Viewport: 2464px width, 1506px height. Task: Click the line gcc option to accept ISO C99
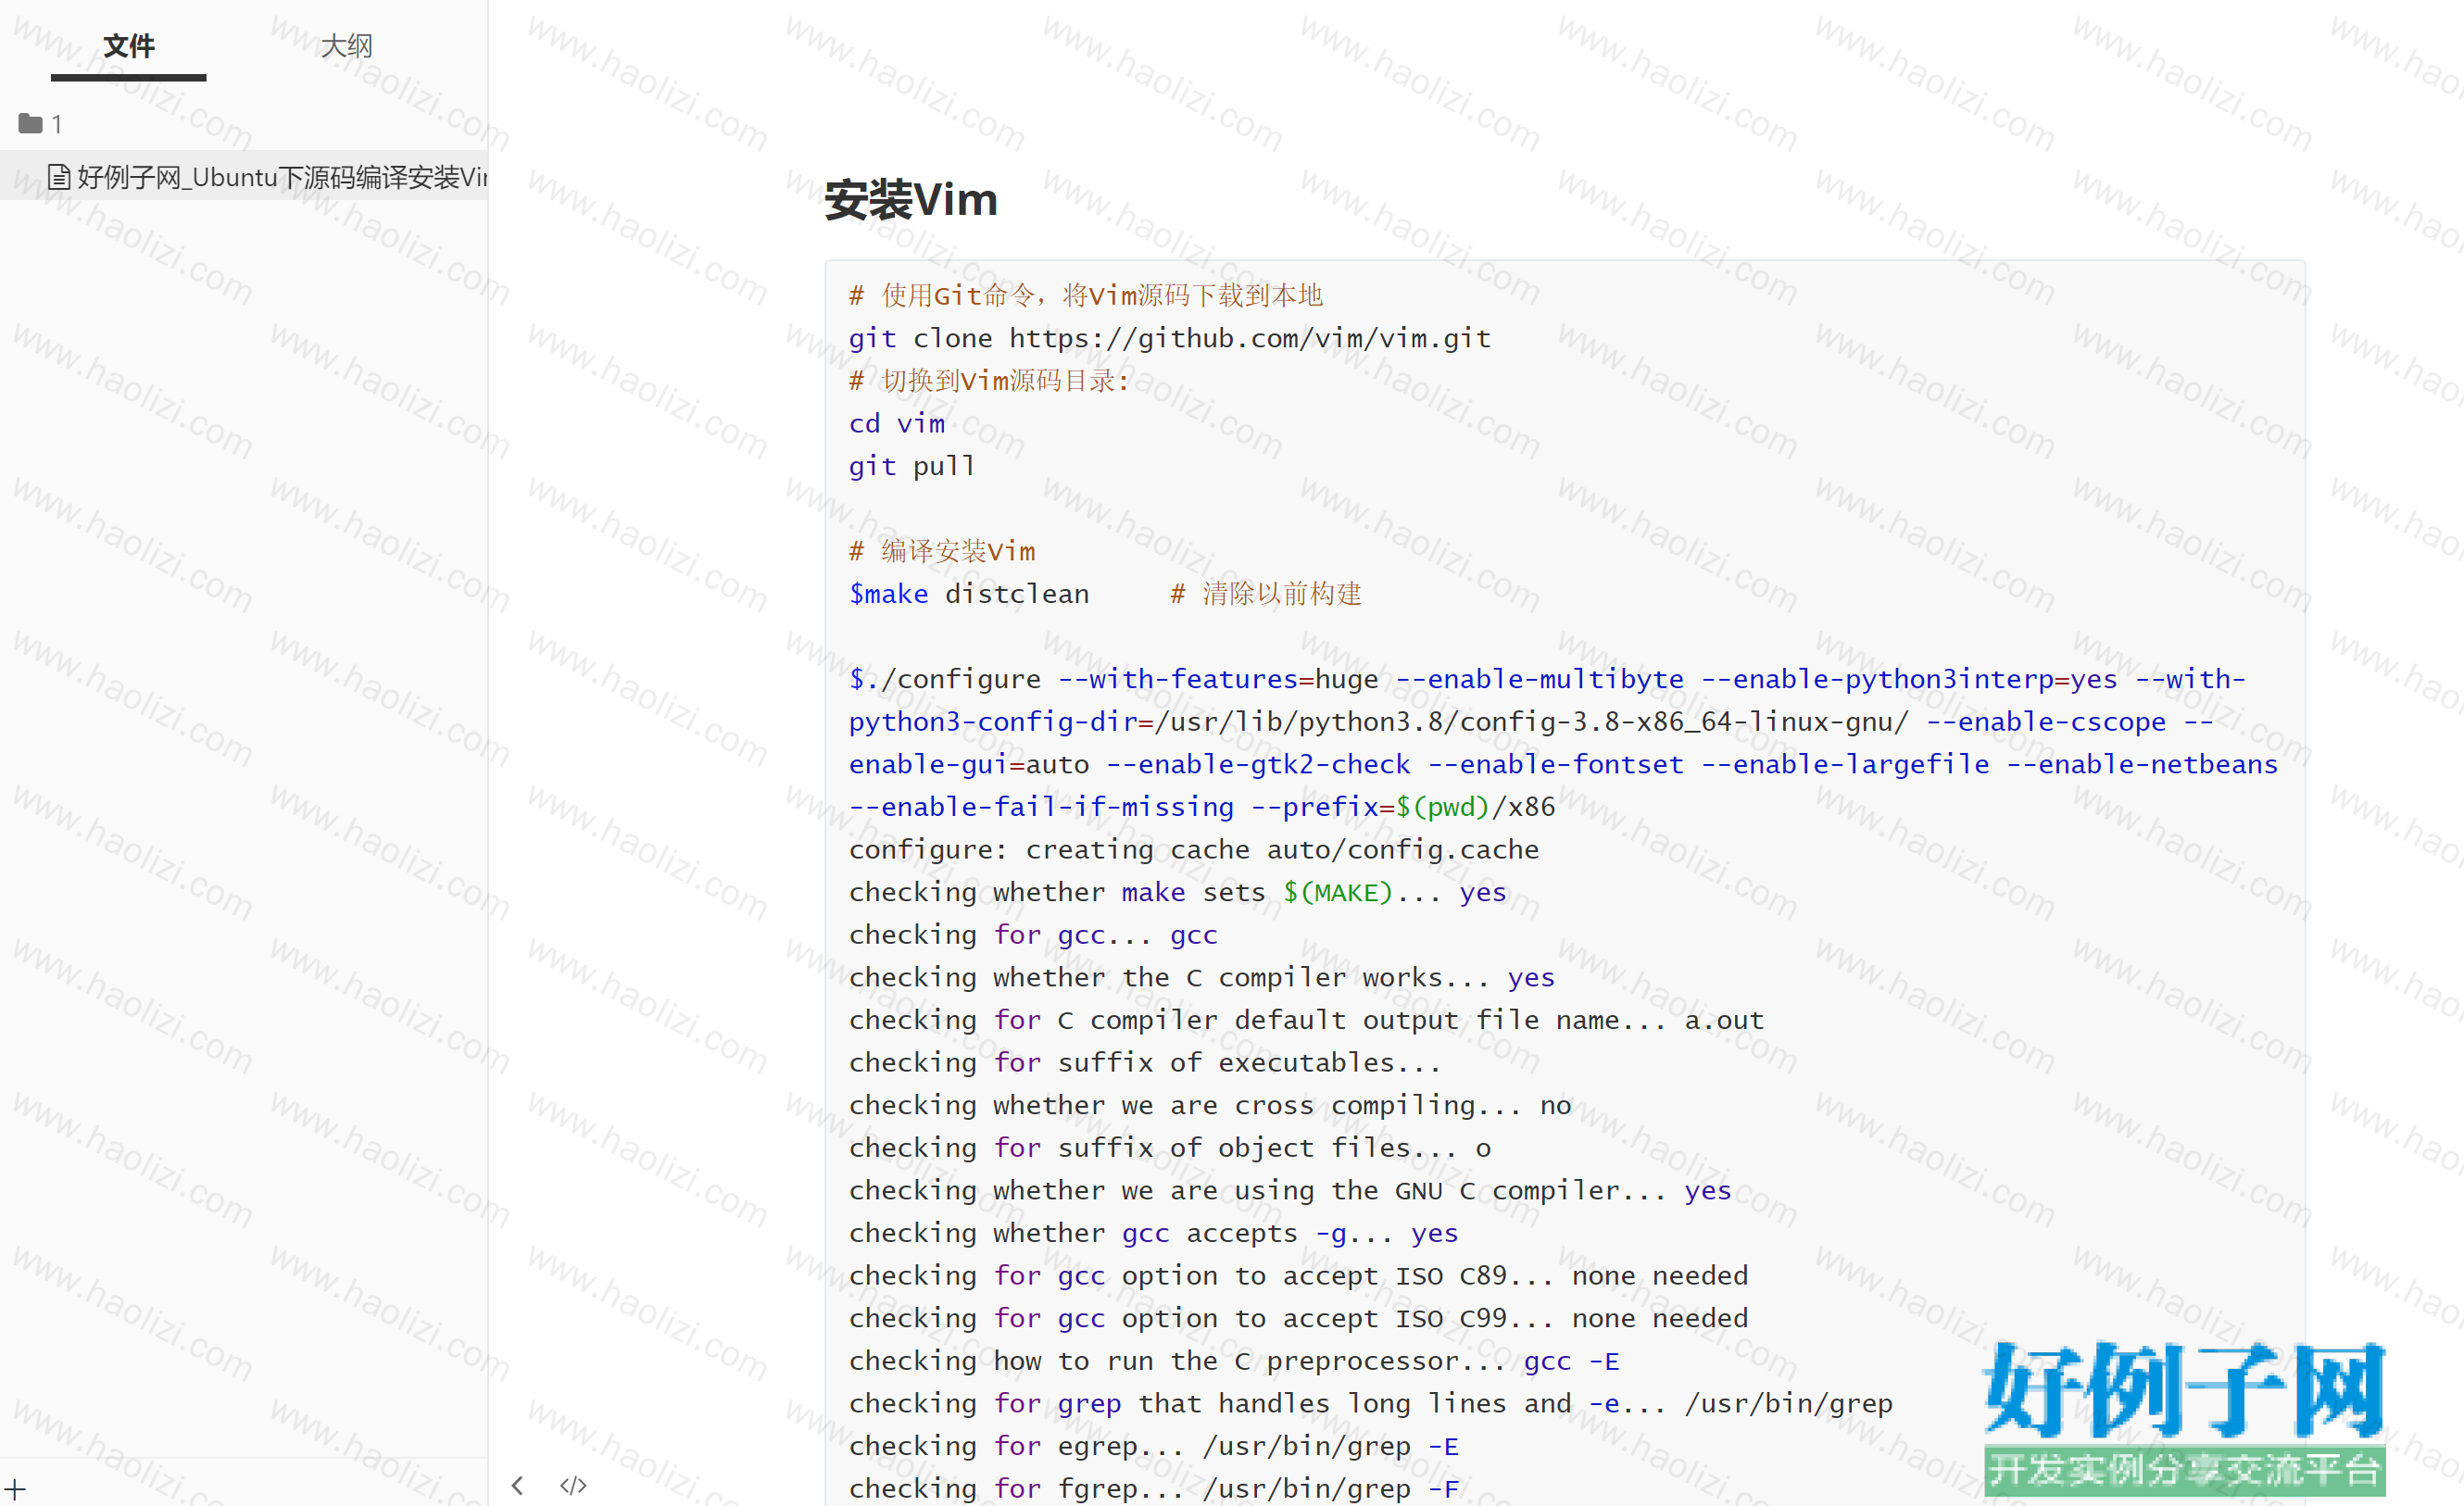[x=1298, y=1318]
